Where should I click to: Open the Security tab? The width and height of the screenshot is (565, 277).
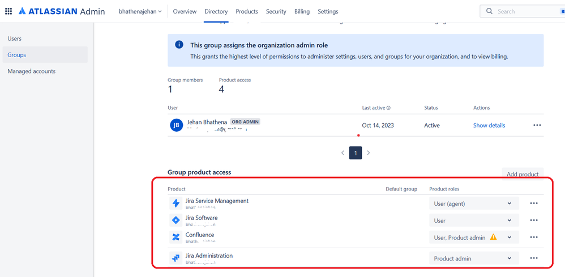276,11
